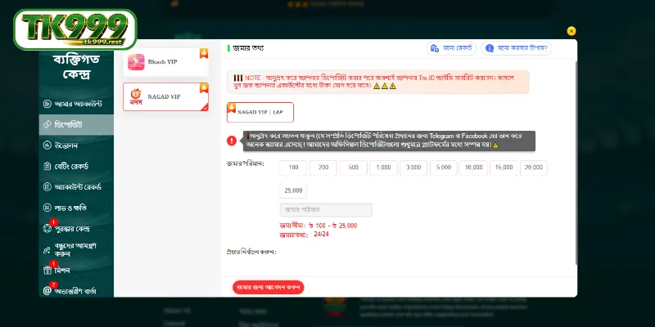Focus the deposit amount input field
This screenshot has width=655, height=327.
pos(326,210)
